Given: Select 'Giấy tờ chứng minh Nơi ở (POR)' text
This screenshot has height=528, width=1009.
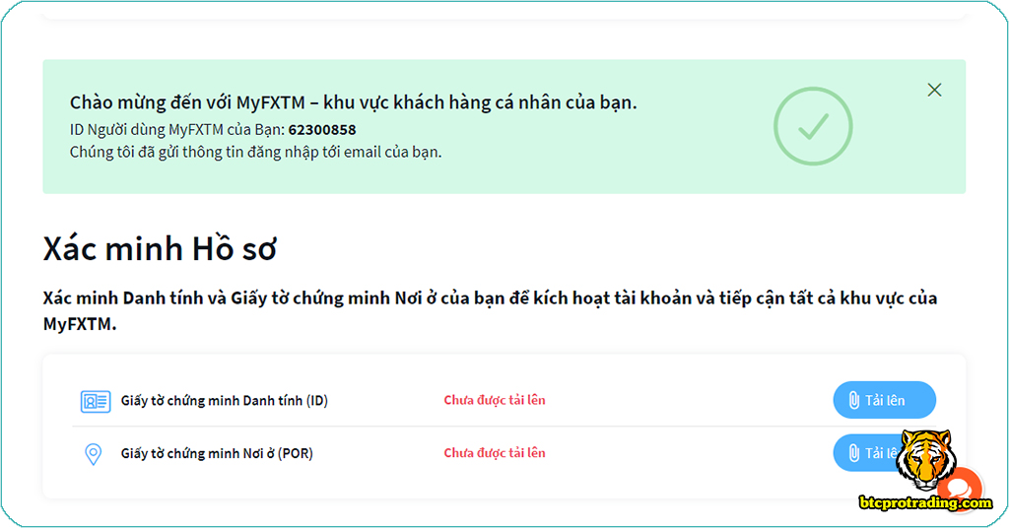Looking at the screenshot, I should tap(217, 453).
